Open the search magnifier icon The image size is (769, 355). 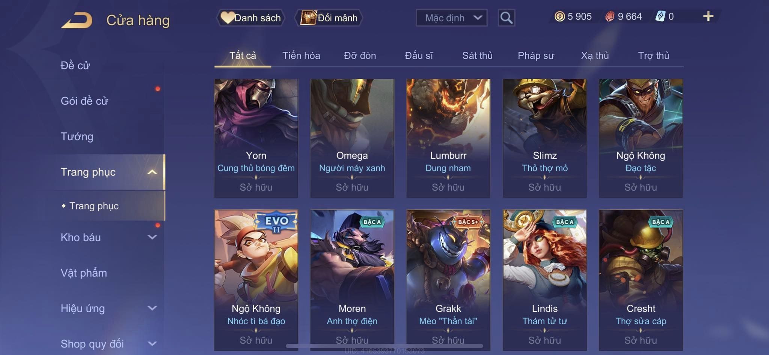click(x=506, y=18)
